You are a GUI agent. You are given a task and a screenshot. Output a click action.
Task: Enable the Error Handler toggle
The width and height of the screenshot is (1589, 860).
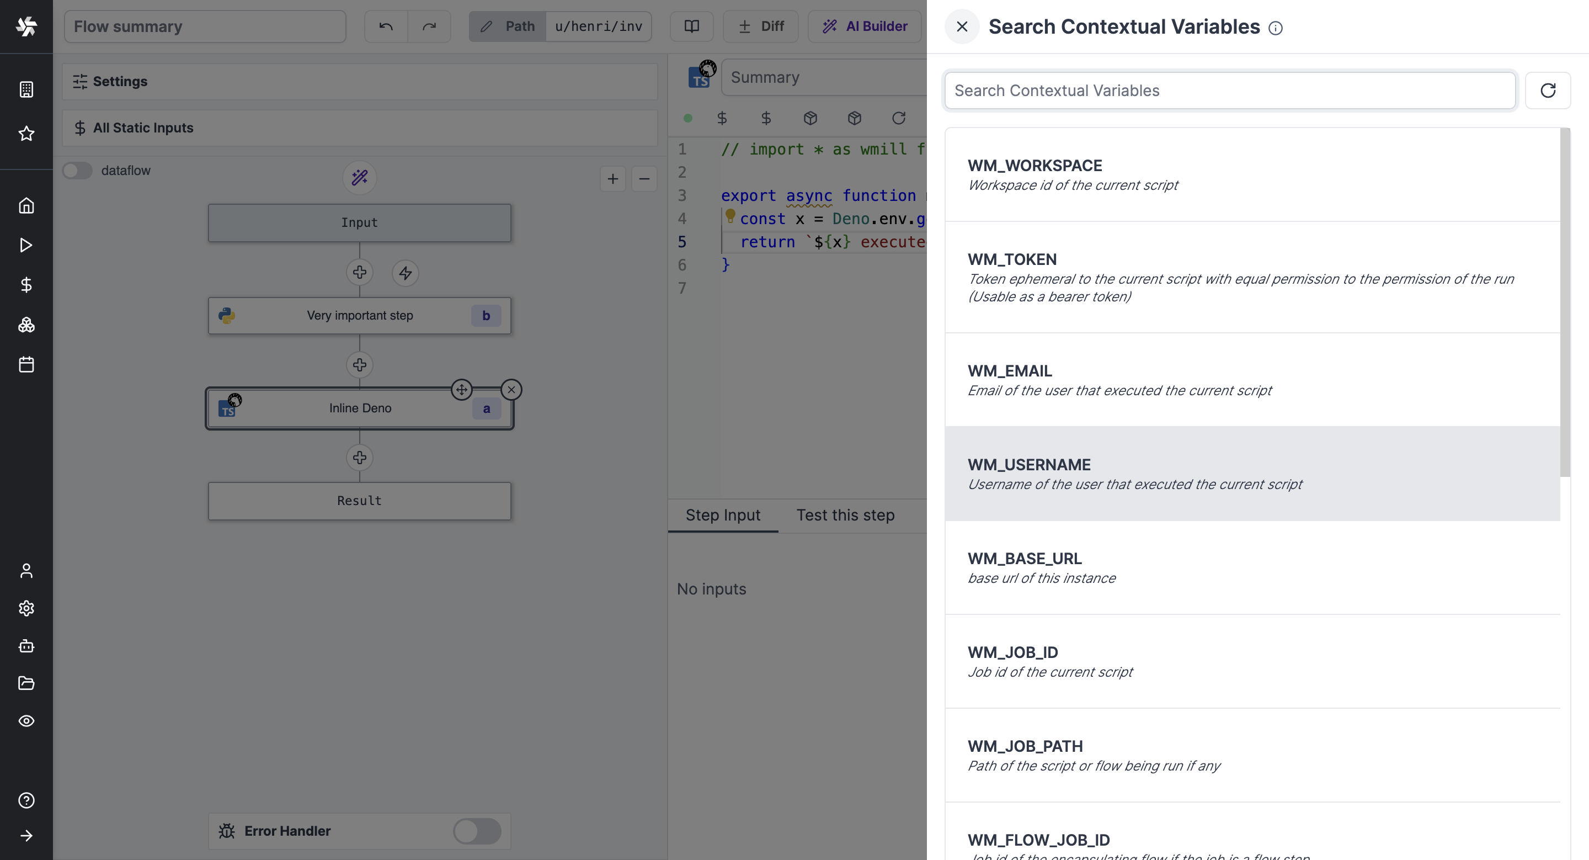(477, 831)
